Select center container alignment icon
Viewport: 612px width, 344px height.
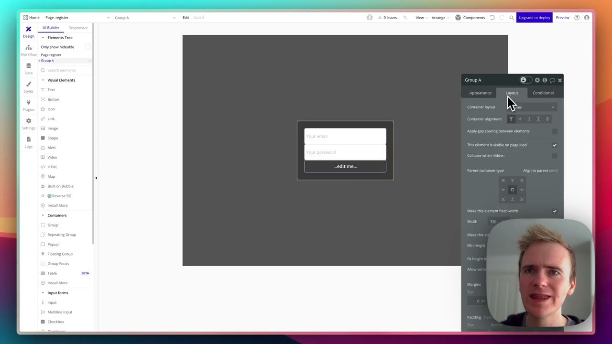click(x=520, y=119)
